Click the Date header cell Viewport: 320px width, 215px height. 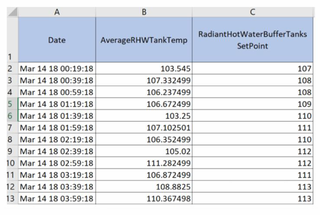57,40
